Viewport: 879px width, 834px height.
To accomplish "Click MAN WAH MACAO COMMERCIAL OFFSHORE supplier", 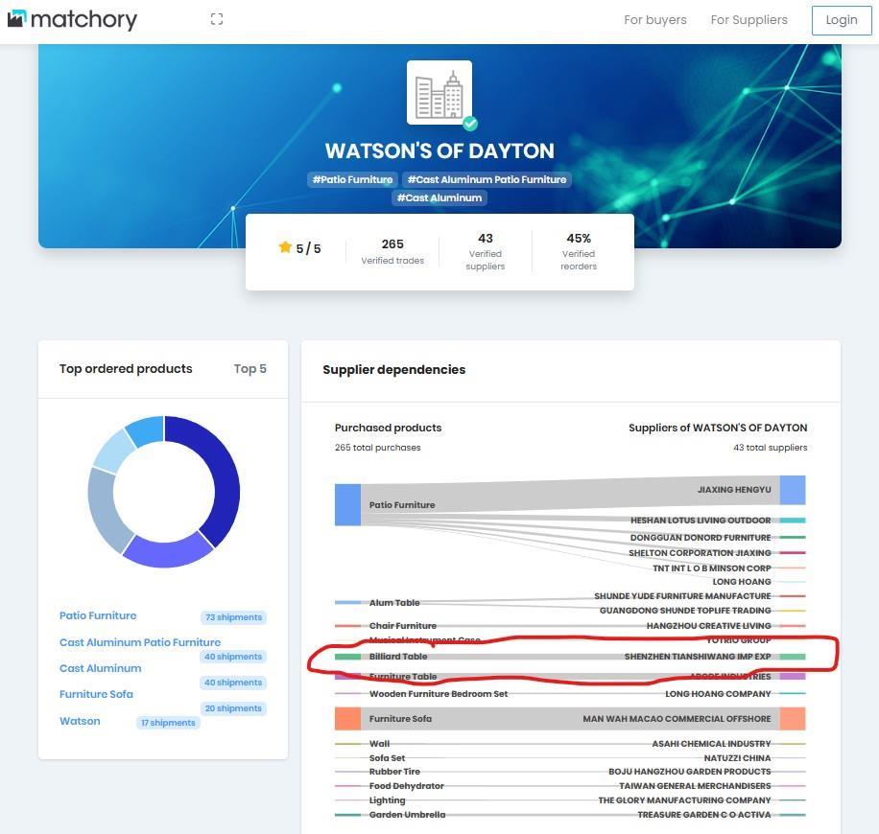I will point(677,719).
